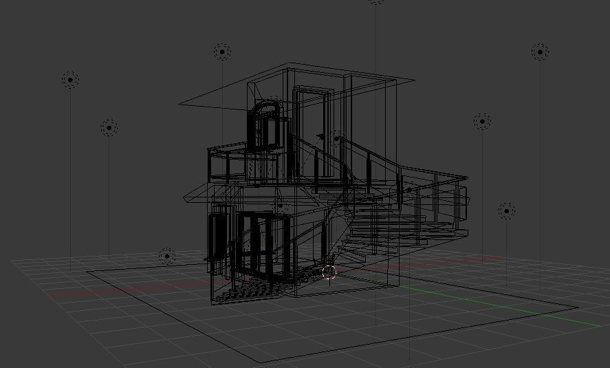Select the second lamp from the left edge
The height and width of the screenshot is (368, 610).
click(109, 127)
